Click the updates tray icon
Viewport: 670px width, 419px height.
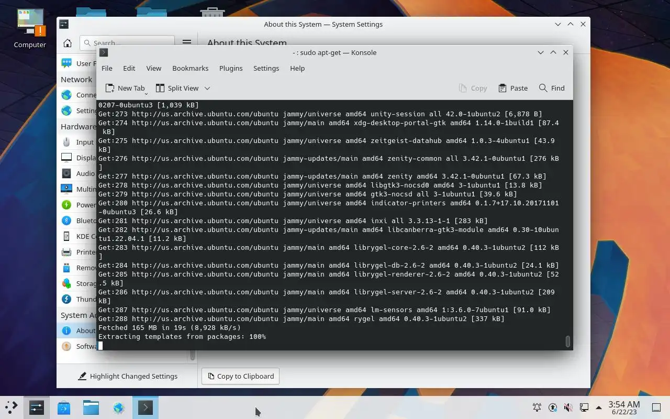click(x=553, y=407)
